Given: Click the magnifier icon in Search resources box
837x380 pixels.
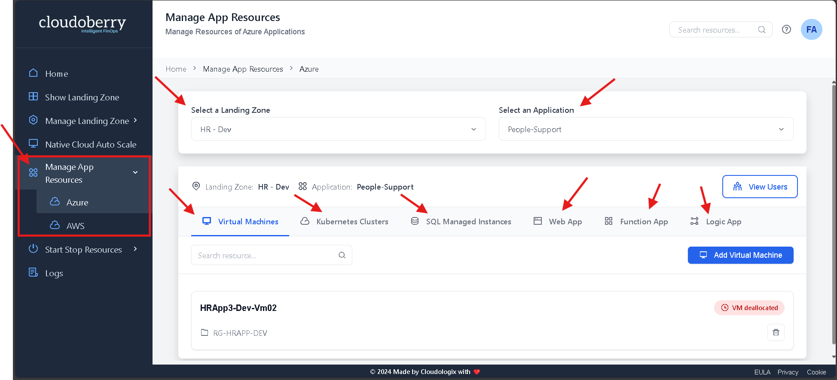Looking at the screenshot, I should pos(761,30).
